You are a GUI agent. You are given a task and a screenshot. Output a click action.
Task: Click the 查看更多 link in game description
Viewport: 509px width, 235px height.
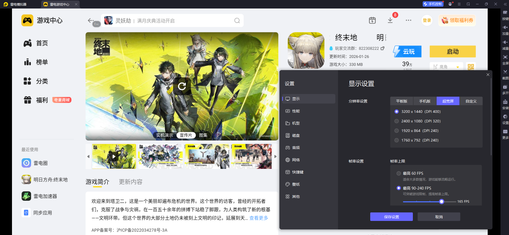point(259,218)
